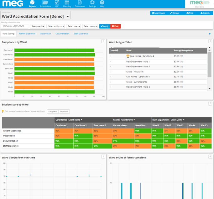Click the Print button
The image size is (214, 199).
tap(190, 13)
